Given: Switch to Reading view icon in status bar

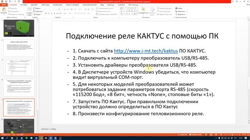Looking at the screenshot, I should coord(216,135).
